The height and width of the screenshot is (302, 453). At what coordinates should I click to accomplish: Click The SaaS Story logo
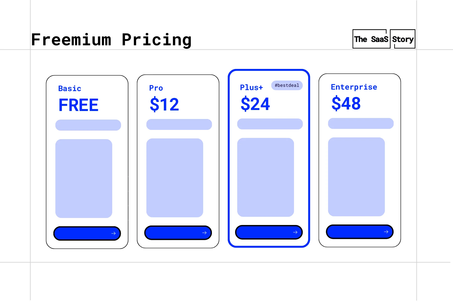(x=384, y=39)
